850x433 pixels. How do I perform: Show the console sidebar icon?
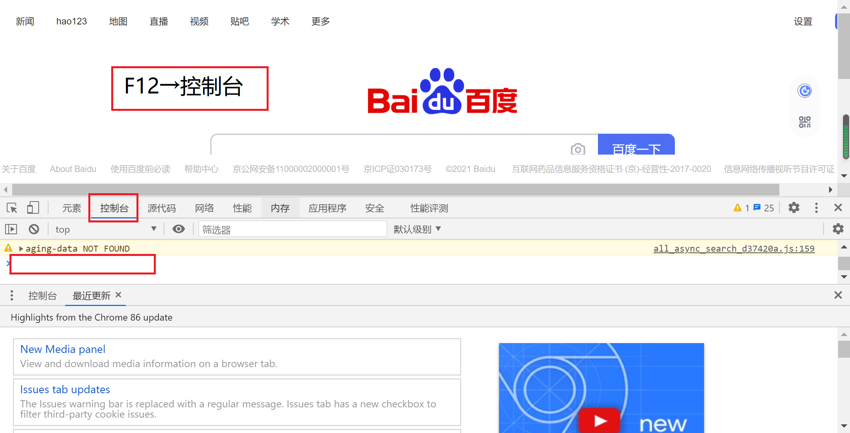coord(11,229)
